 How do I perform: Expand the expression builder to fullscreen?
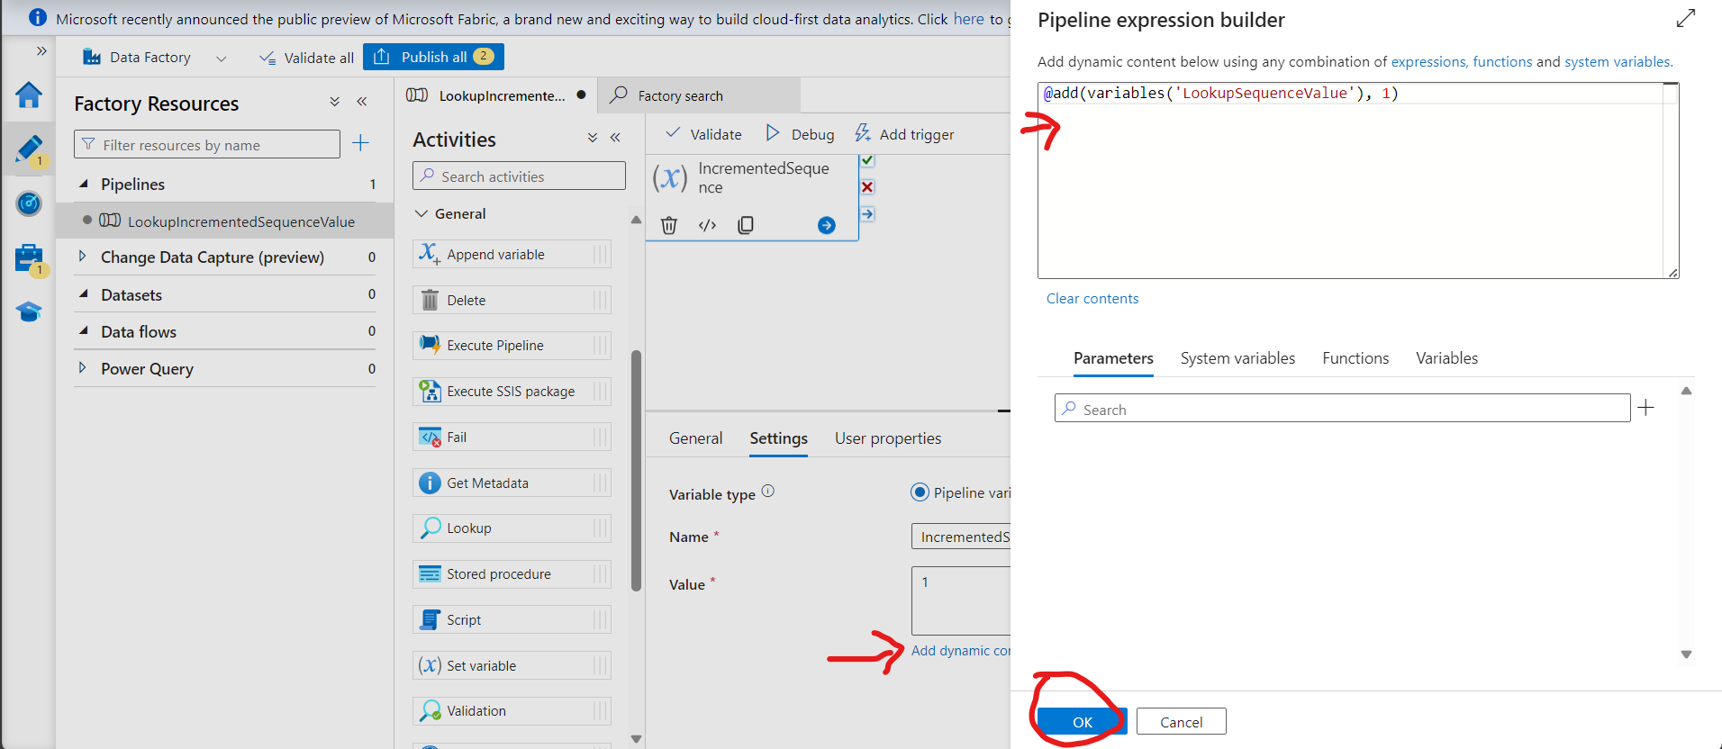(1686, 18)
